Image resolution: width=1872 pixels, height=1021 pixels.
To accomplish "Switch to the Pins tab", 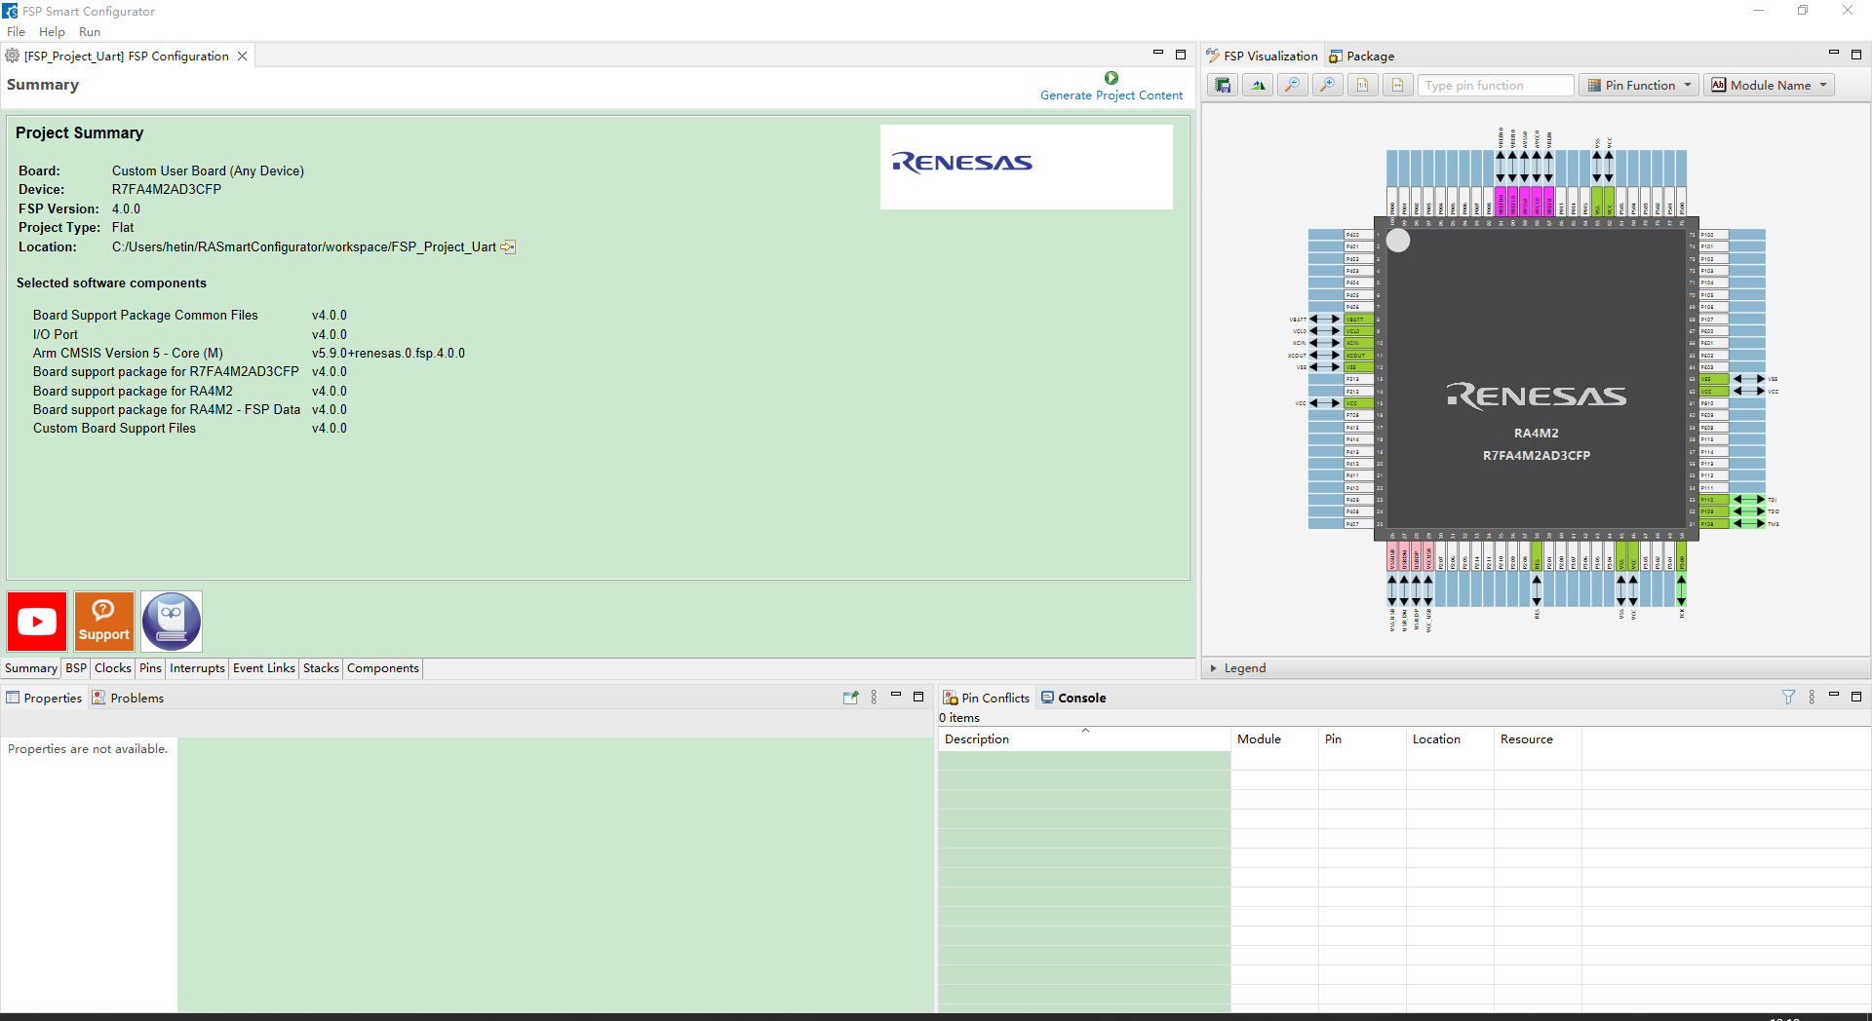I will point(150,668).
